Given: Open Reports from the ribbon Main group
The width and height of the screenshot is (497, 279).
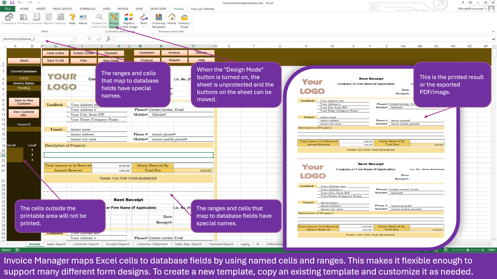Looking at the screenshot, I should 49,19.
